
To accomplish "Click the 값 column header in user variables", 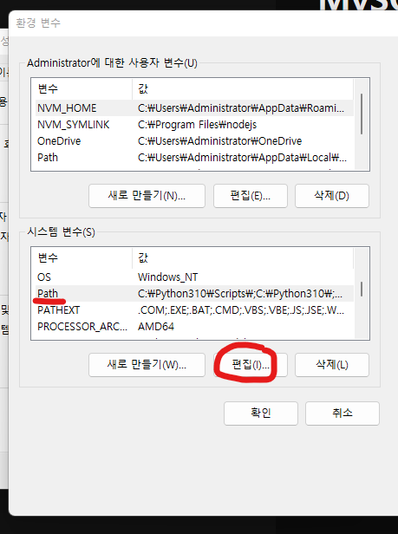I will 243,89.
